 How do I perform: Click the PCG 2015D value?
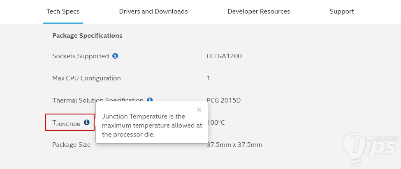coord(224,100)
